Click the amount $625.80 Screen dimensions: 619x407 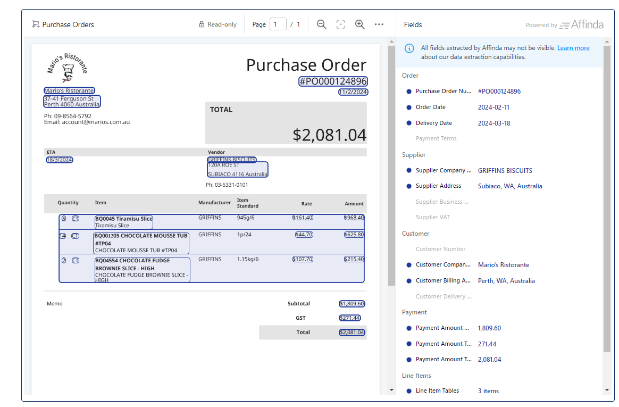click(x=354, y=235)
